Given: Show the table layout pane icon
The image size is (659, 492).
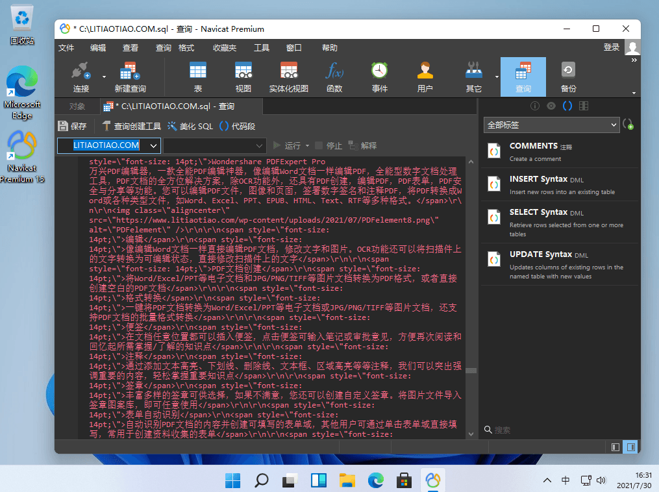Looking at the screenshot, I should tap(584, 106).
